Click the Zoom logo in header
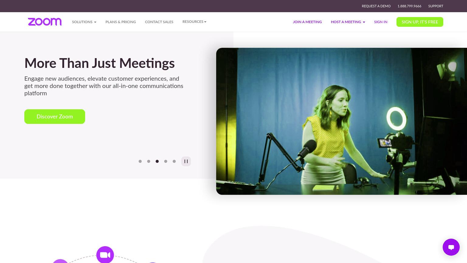The width and height of the screenshot is (467, 263). [x=45, y=22]
